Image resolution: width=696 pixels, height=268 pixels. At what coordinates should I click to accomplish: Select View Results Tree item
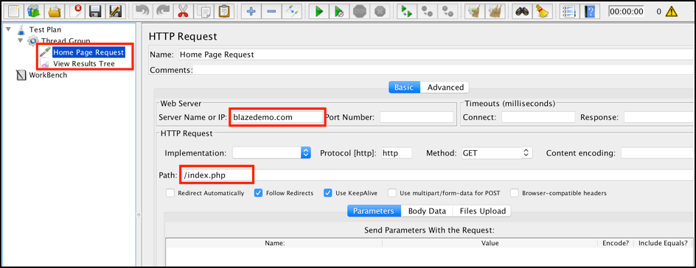coord(84,64)
